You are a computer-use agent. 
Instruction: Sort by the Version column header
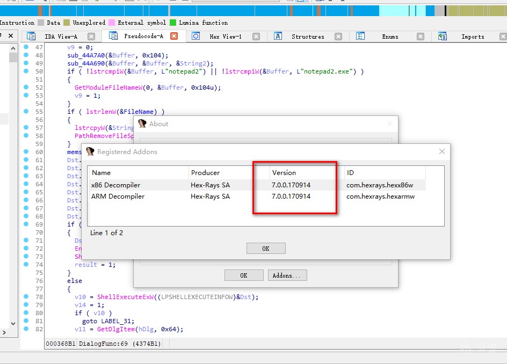tap(307, 173)
